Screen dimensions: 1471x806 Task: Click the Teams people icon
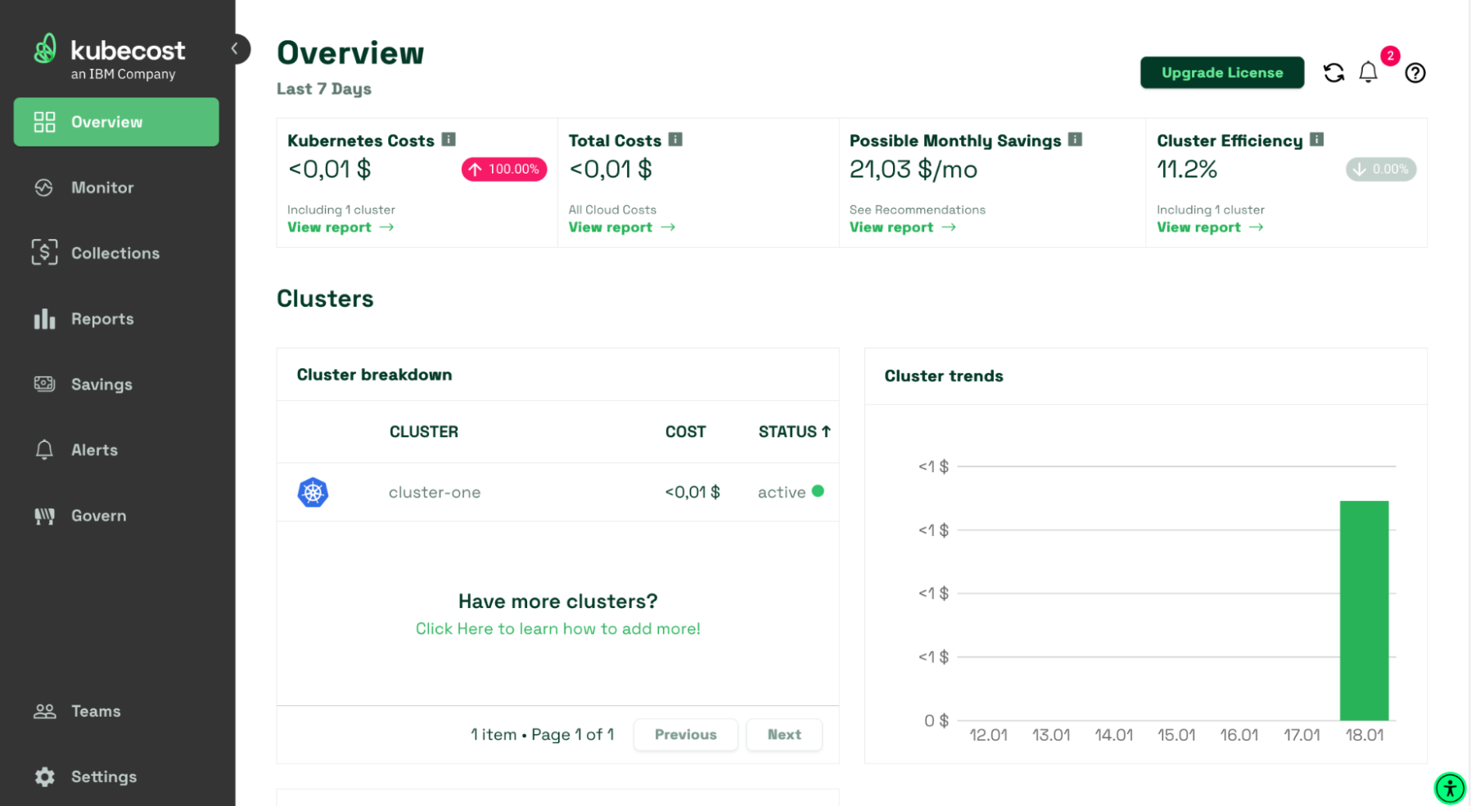pos(44,711)
